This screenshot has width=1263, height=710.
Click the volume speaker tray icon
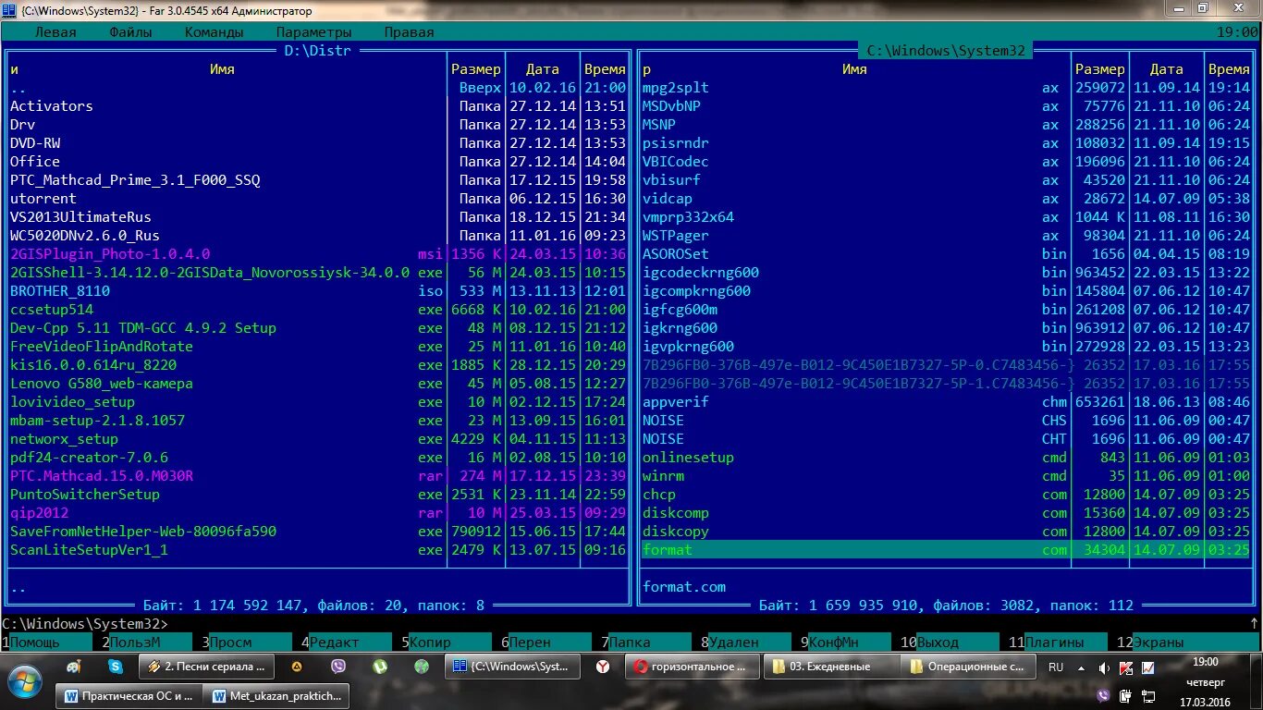point(1103,667)
